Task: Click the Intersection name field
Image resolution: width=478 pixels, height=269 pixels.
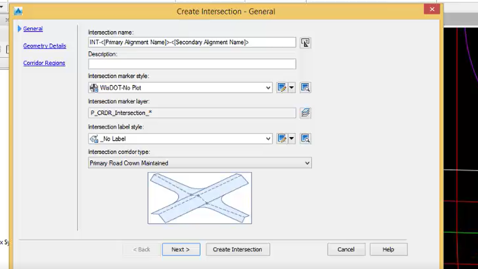Action: click(x=192, y=42)
